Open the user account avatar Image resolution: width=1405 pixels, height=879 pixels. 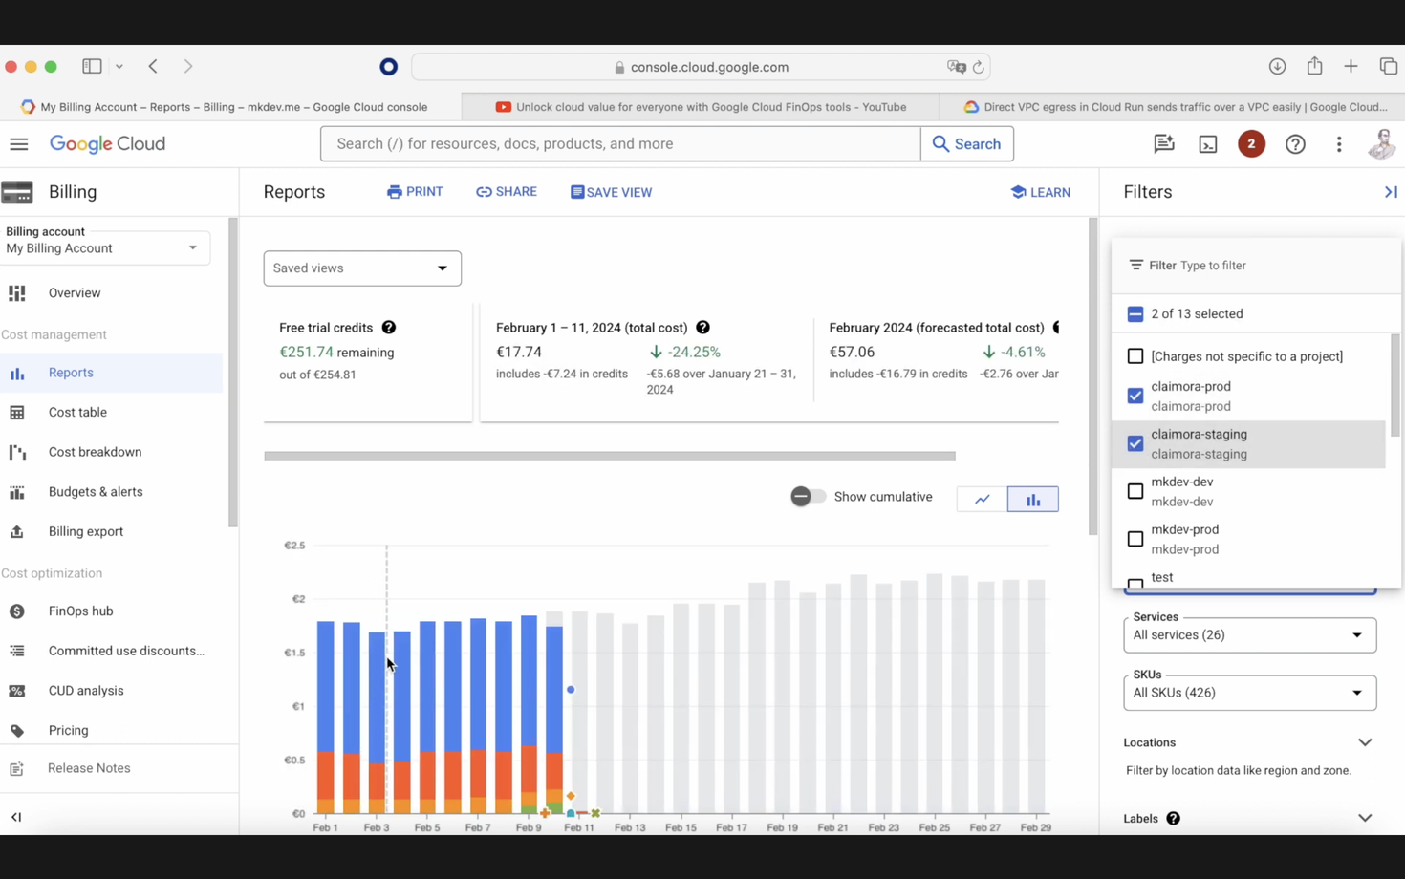pyautogui.click(x=1382, y=144)
